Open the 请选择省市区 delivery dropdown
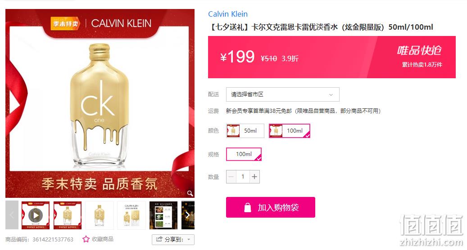This screenshot has width=467, height=250. point(283,94)
